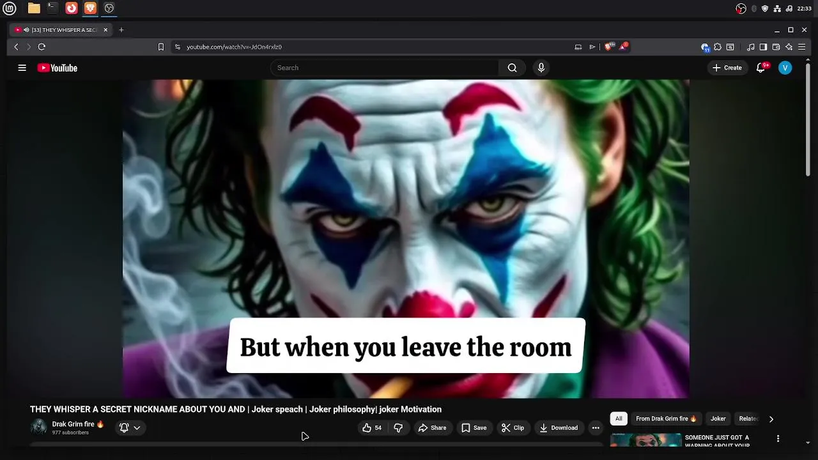Switch to Brave browser in panel
Screen dimensions: 818x460
pos(90,8)
